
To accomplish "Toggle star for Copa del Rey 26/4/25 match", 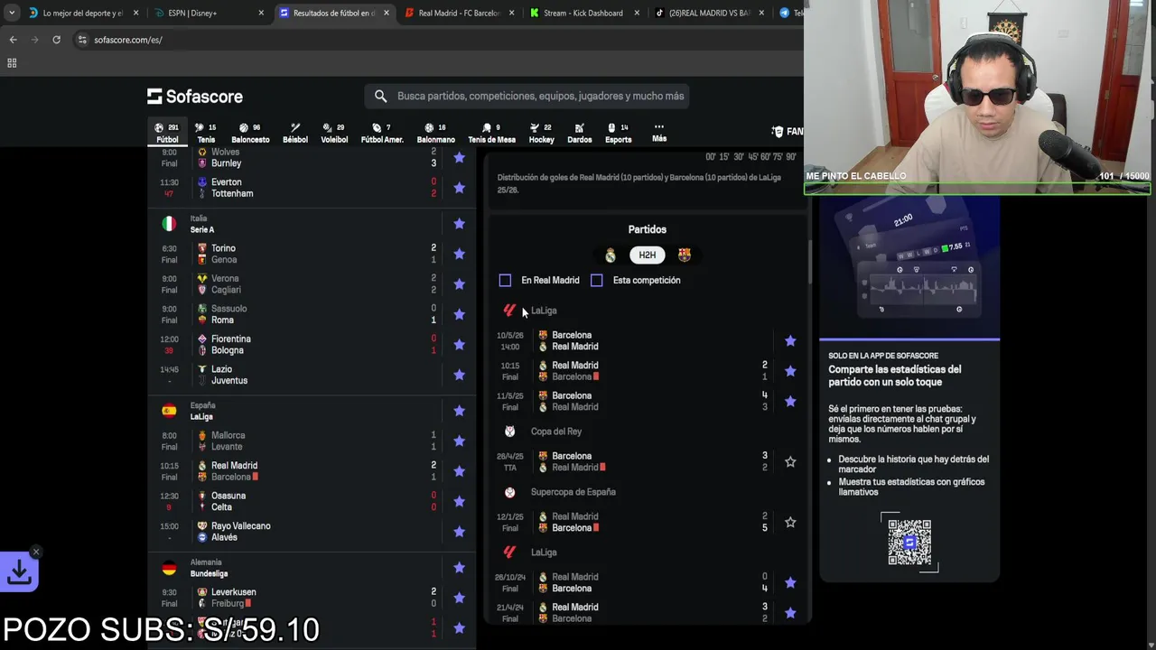I will 790,461.
